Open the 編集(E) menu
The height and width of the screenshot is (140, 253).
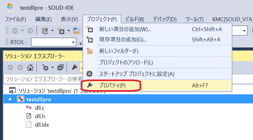click(x=44, y=19)
